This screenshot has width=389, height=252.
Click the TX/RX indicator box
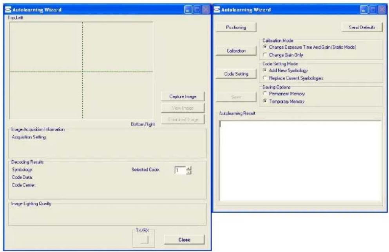(x=145, y=240)
